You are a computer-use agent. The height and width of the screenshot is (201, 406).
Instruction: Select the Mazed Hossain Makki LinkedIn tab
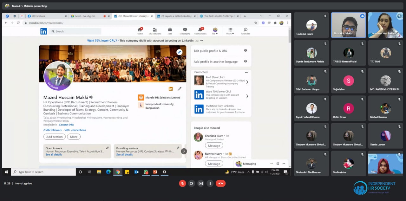tap(134, 16)
